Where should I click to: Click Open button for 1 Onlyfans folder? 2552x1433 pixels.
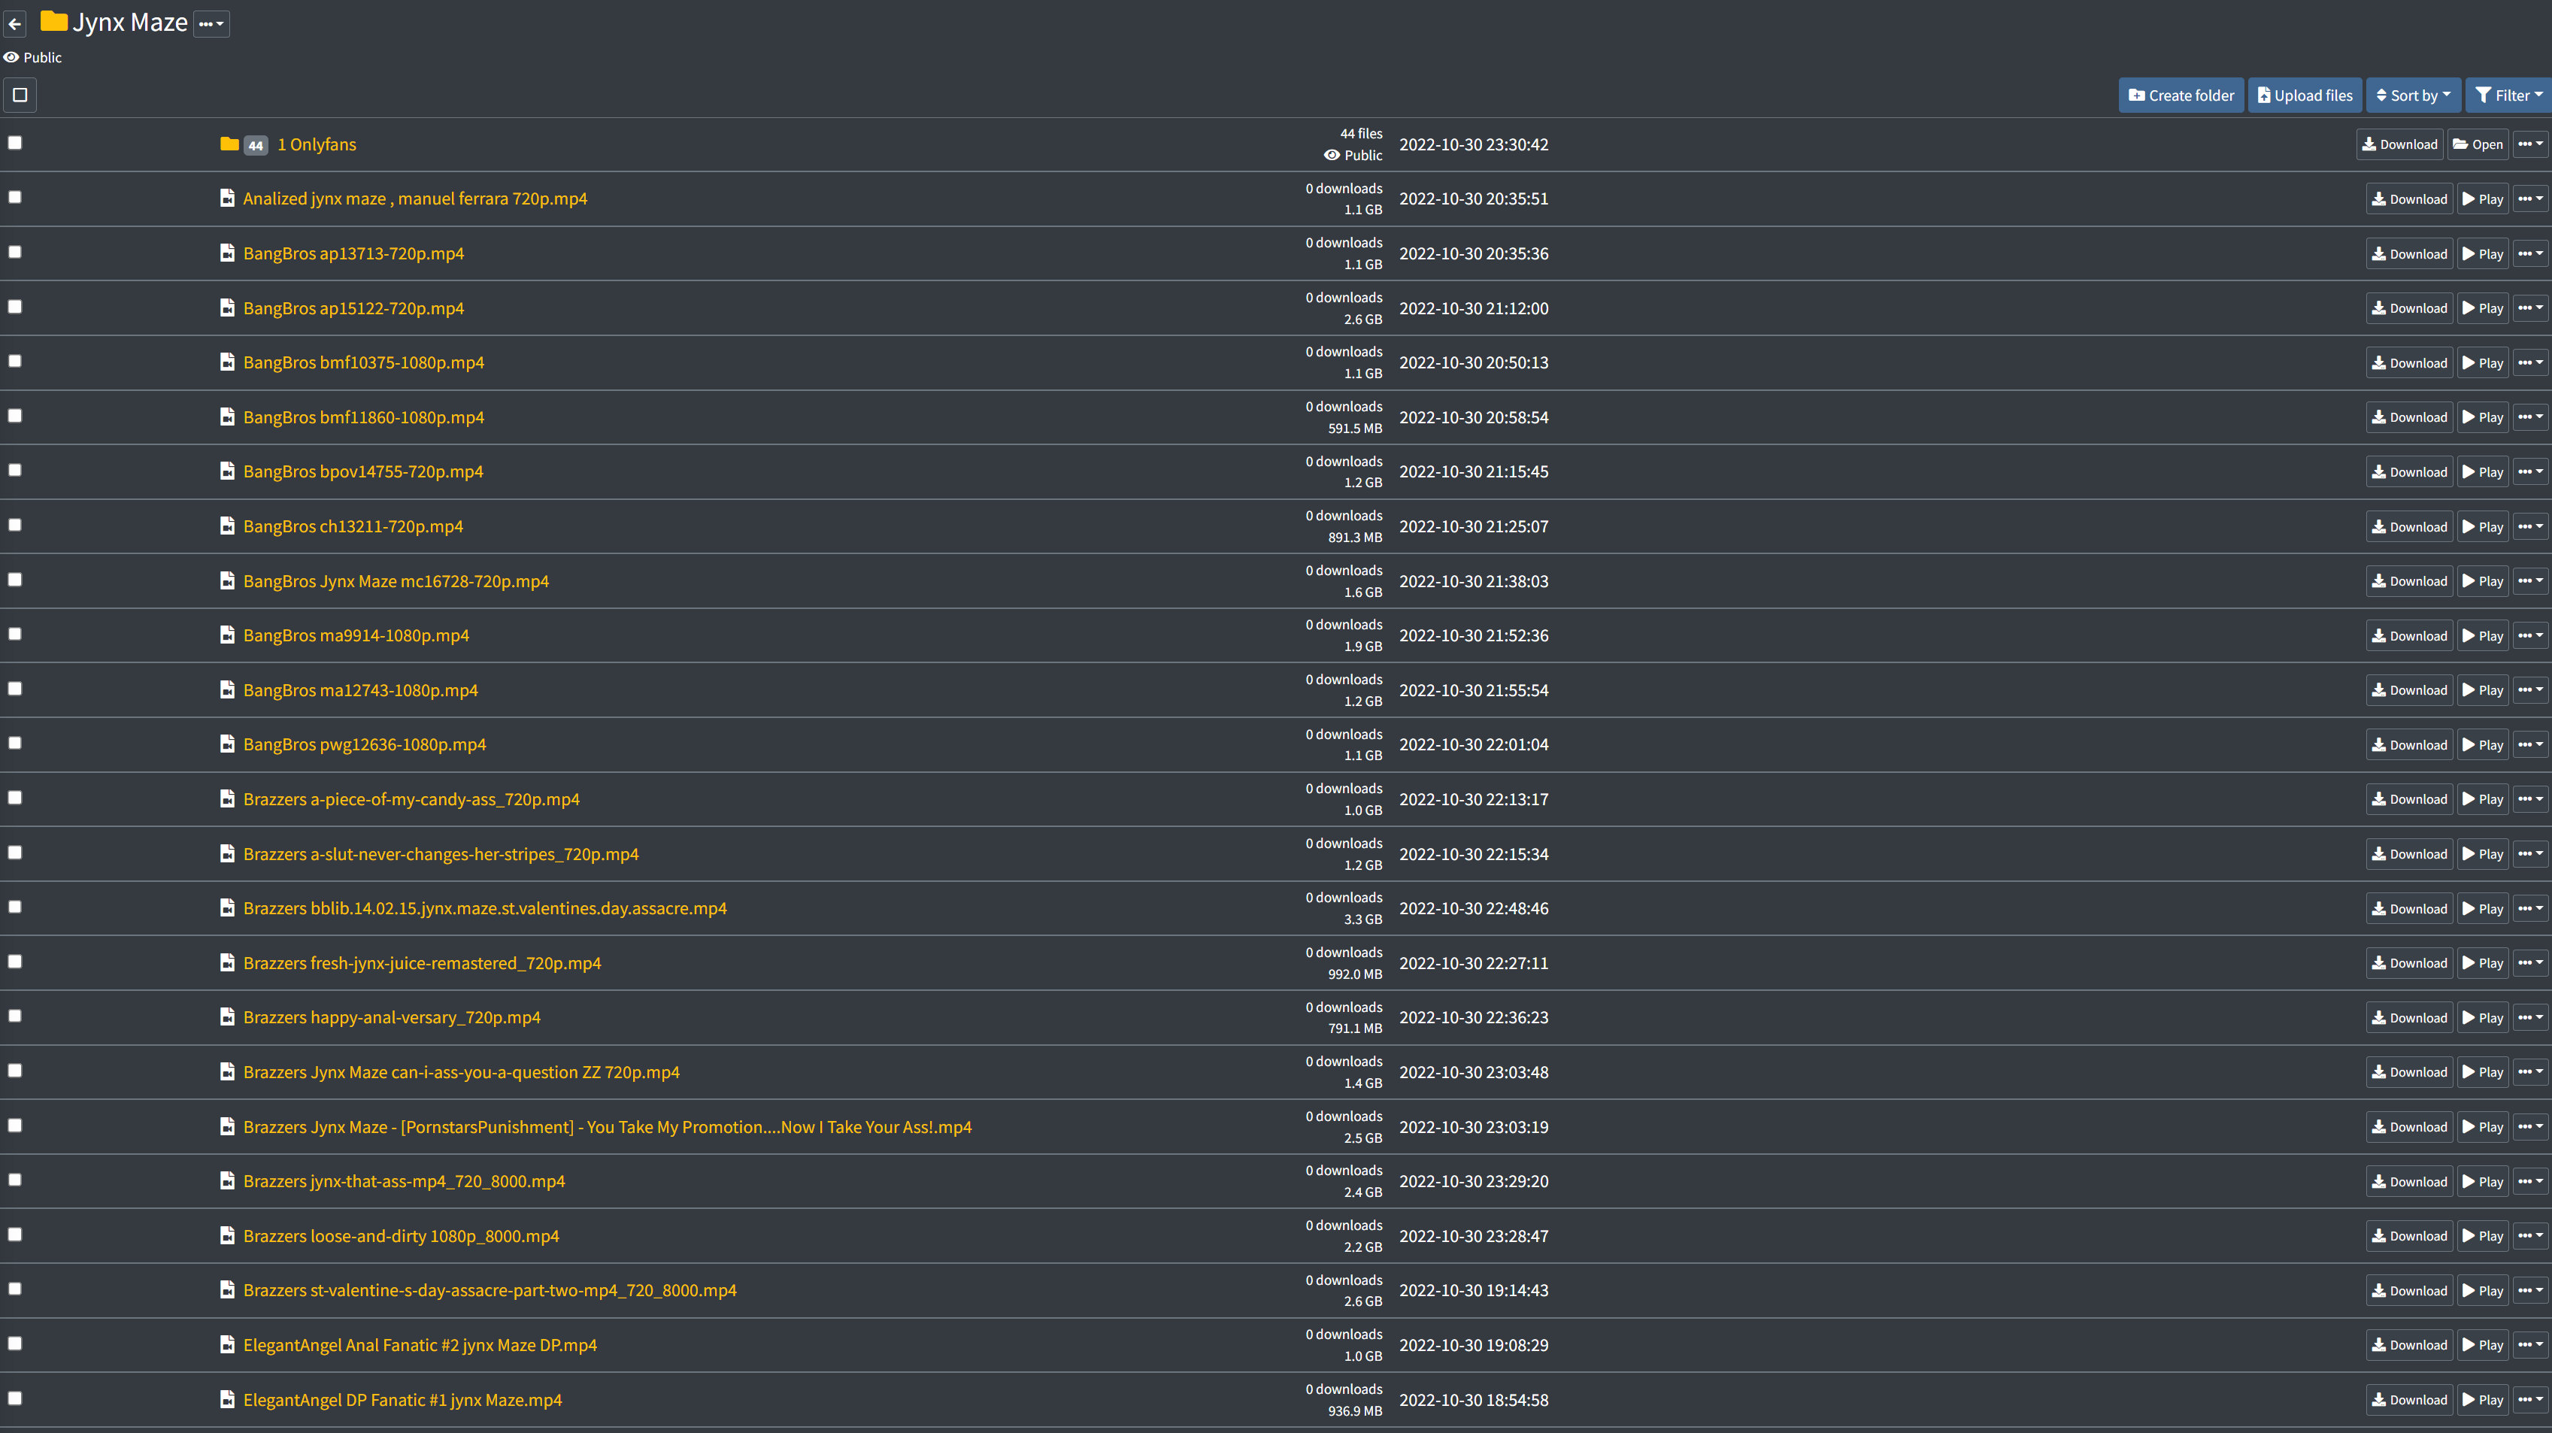tap(2478, 144)
